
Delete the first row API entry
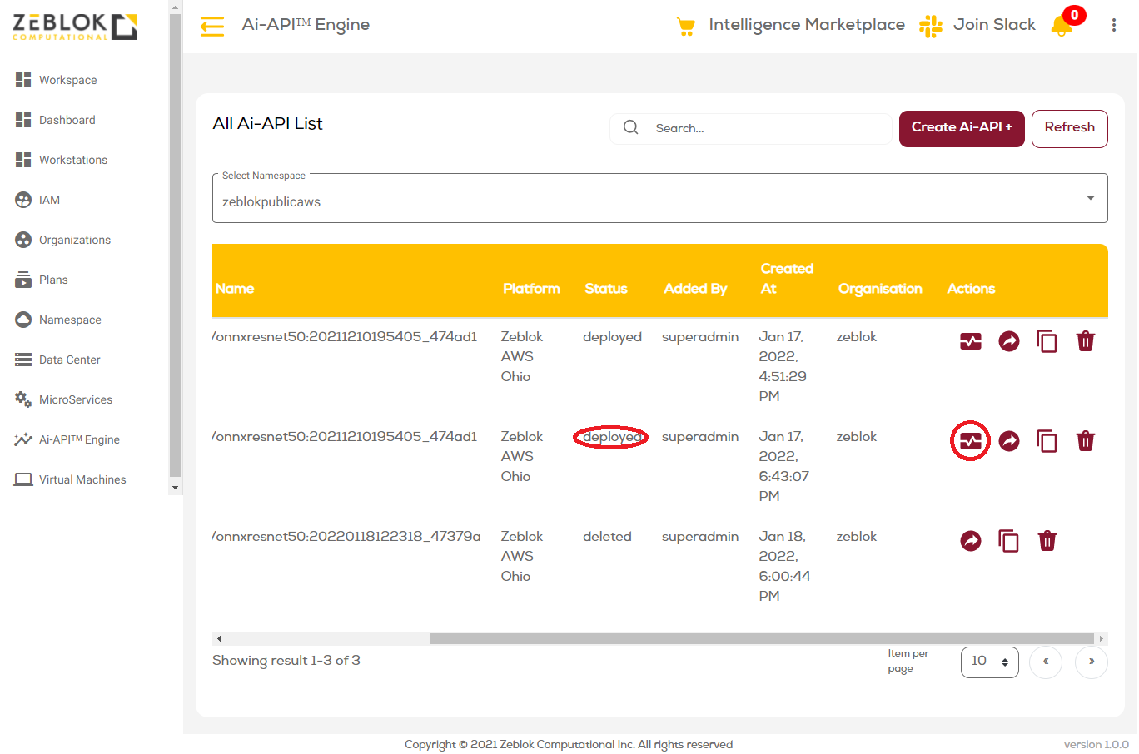click(1086, 341)
